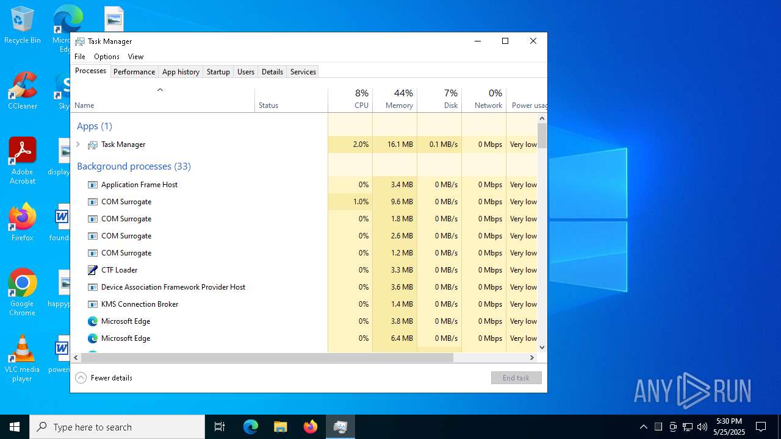Click the COM Surrogate icon using 2.6 MB

93,236
